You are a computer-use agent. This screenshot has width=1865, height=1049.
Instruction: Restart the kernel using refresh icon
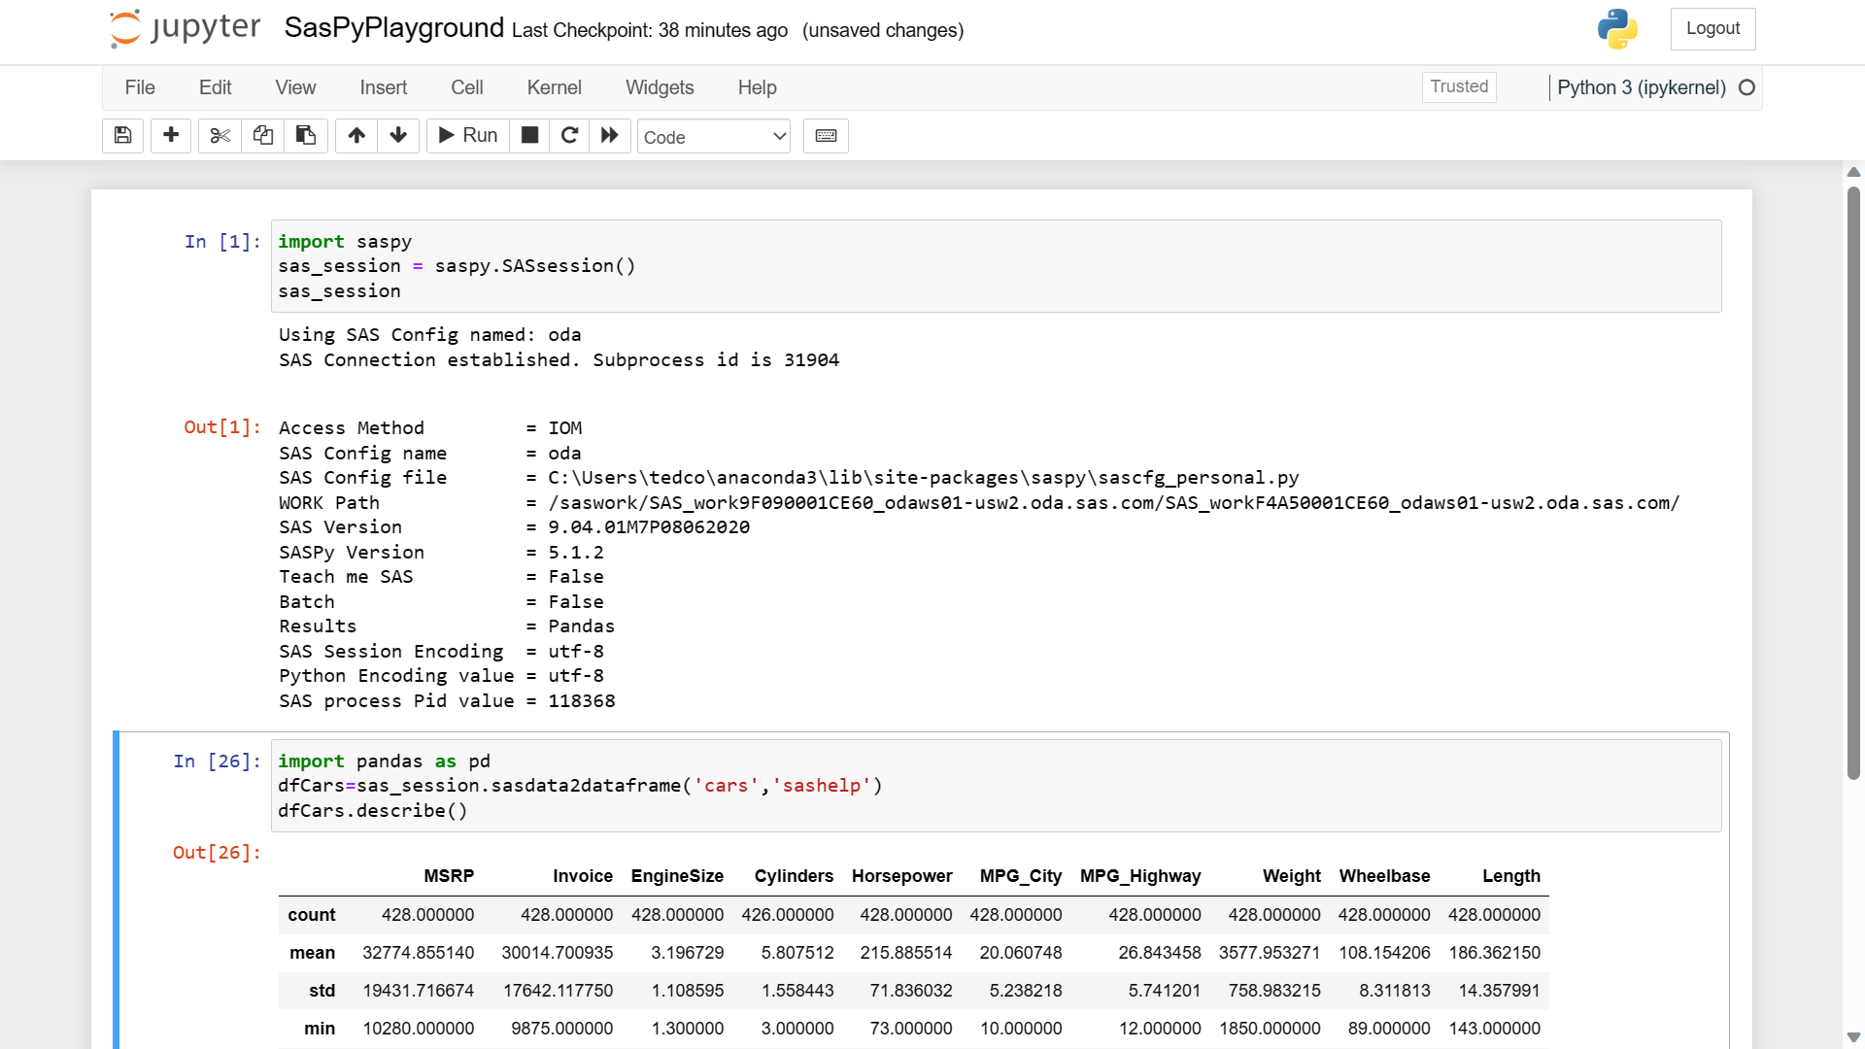(569, 136)
